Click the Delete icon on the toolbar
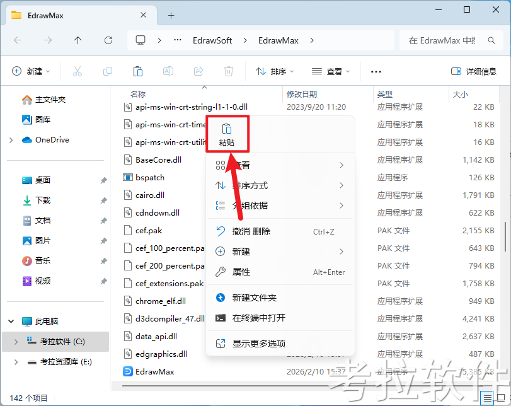The width and height of the screenshot is (511, 406). (x=229, y=71)
